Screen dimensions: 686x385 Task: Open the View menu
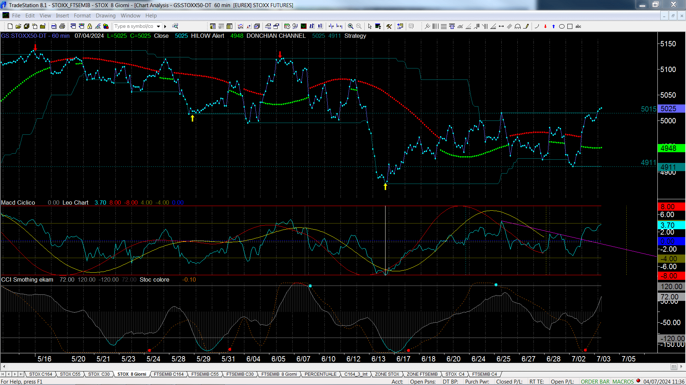click(45, 16)
